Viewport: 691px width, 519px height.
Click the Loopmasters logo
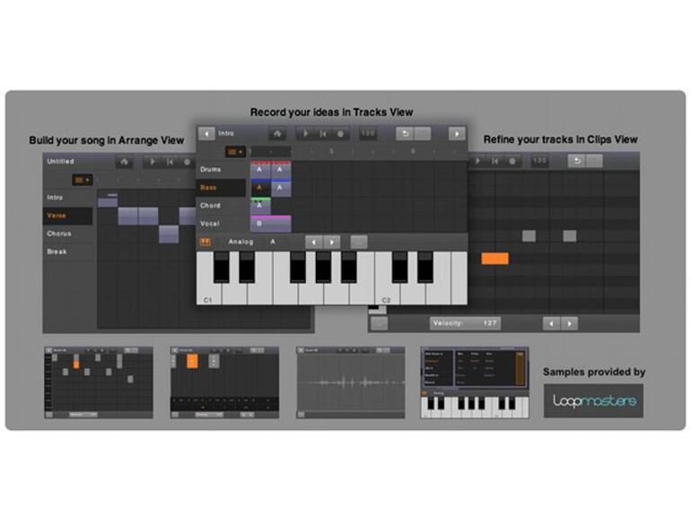[x=593, y=400]
